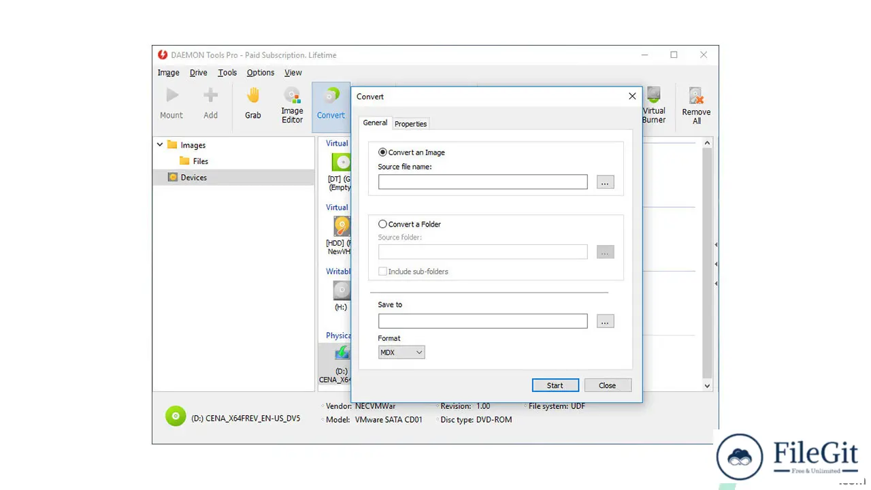The width and height of the screenshot is (871, 490).
Task: Open the Virtual Burner tool
Action: coord(654,105)
